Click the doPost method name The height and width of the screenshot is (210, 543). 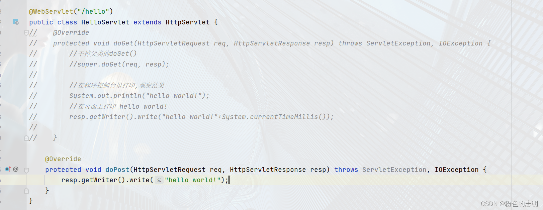[x=117, y=170]
